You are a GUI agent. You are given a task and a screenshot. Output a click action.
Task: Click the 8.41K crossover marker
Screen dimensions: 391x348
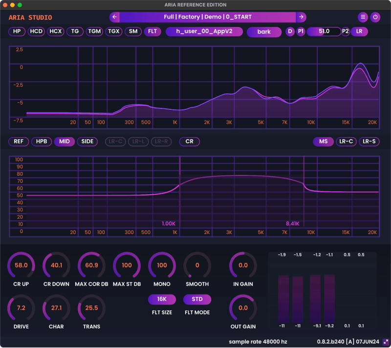(292, 224)
